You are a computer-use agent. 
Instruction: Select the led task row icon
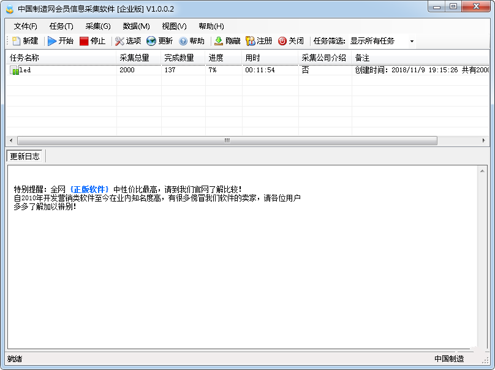tap(14, 70)
